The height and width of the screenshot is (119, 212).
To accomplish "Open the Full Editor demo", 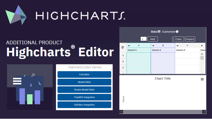I will click(x=84, y=74).
